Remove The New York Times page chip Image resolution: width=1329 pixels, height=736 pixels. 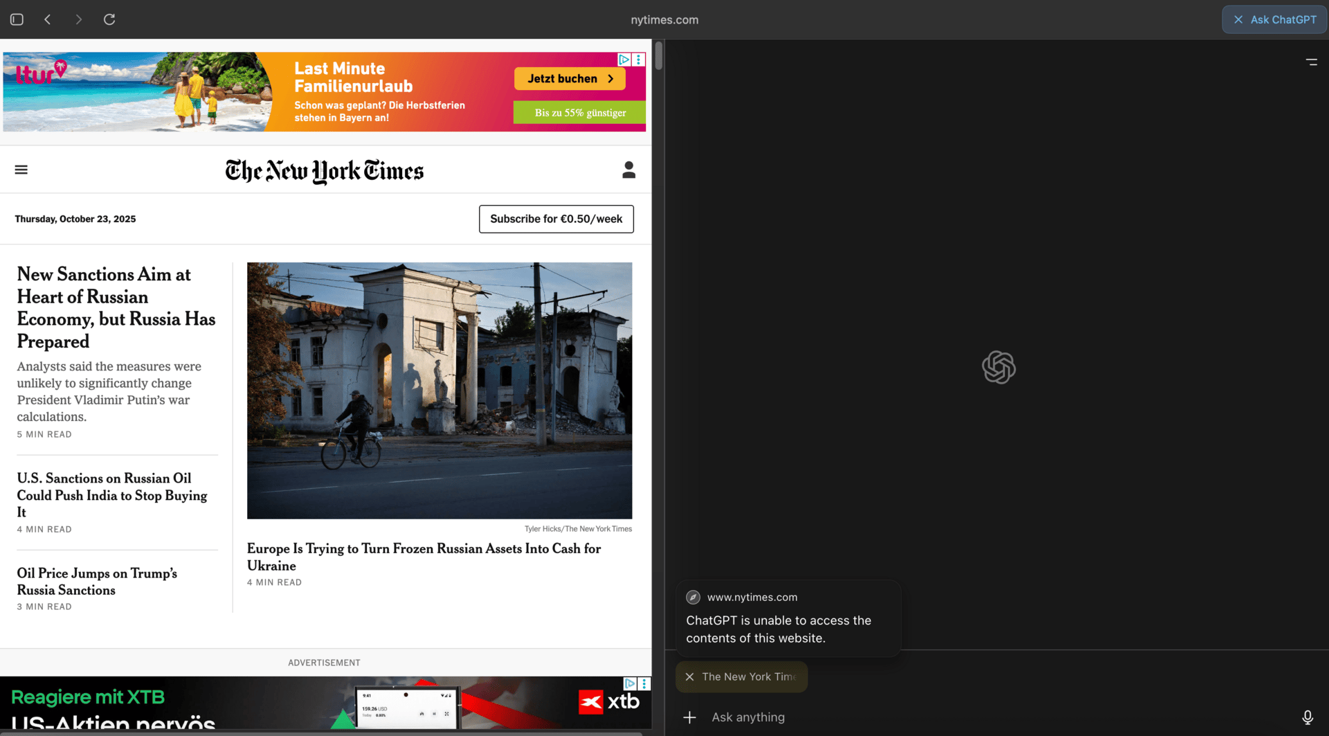[689, 676]
